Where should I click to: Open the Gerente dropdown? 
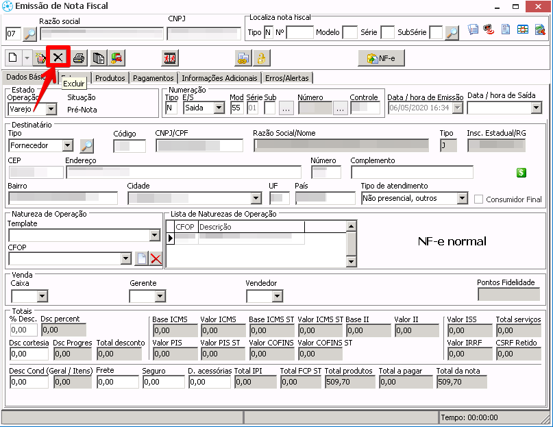pyautogui.click(x=160, y=296)
